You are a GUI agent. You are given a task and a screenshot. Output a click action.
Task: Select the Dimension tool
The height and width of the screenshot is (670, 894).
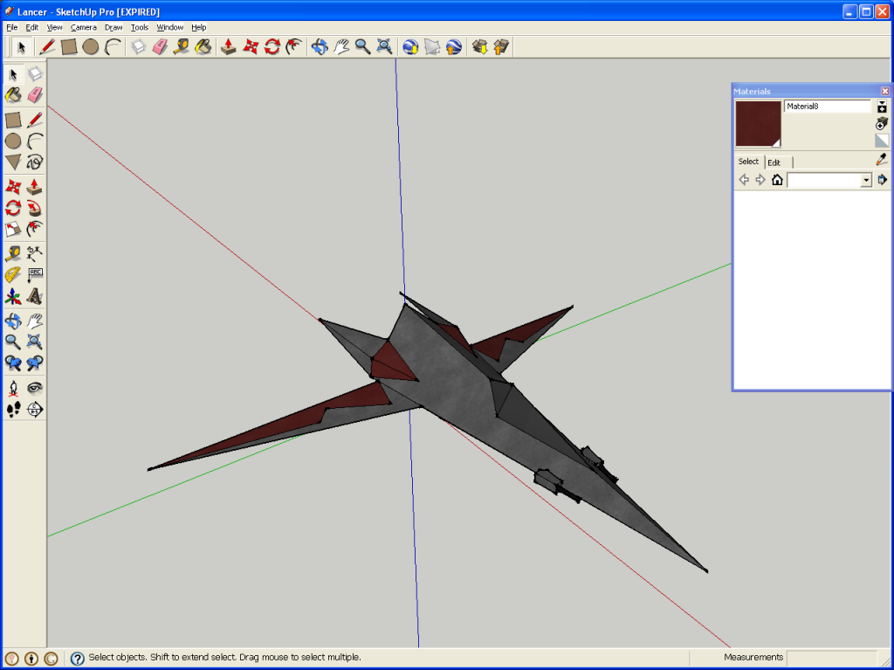point(35,254)
